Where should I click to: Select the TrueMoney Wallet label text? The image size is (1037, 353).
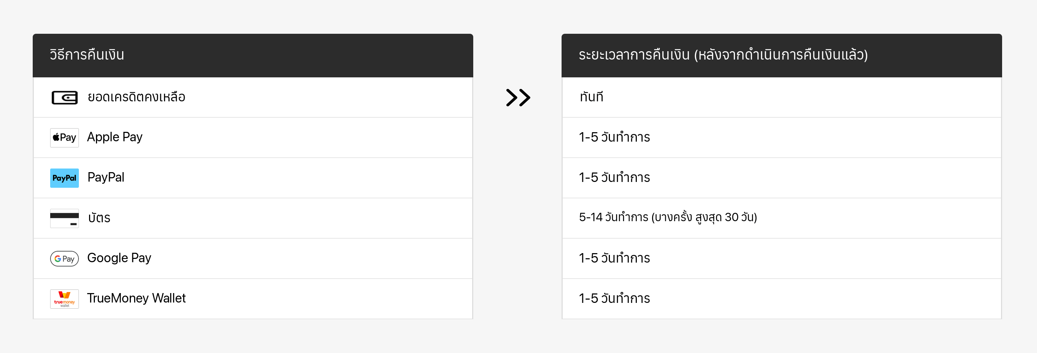136,298
